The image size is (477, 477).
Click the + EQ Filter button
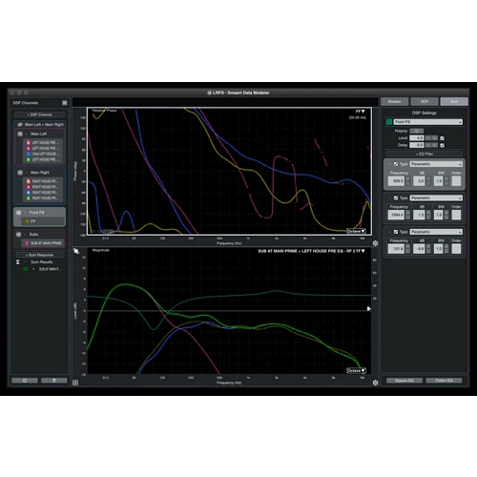pyautogui.click(x=425, y=154)
